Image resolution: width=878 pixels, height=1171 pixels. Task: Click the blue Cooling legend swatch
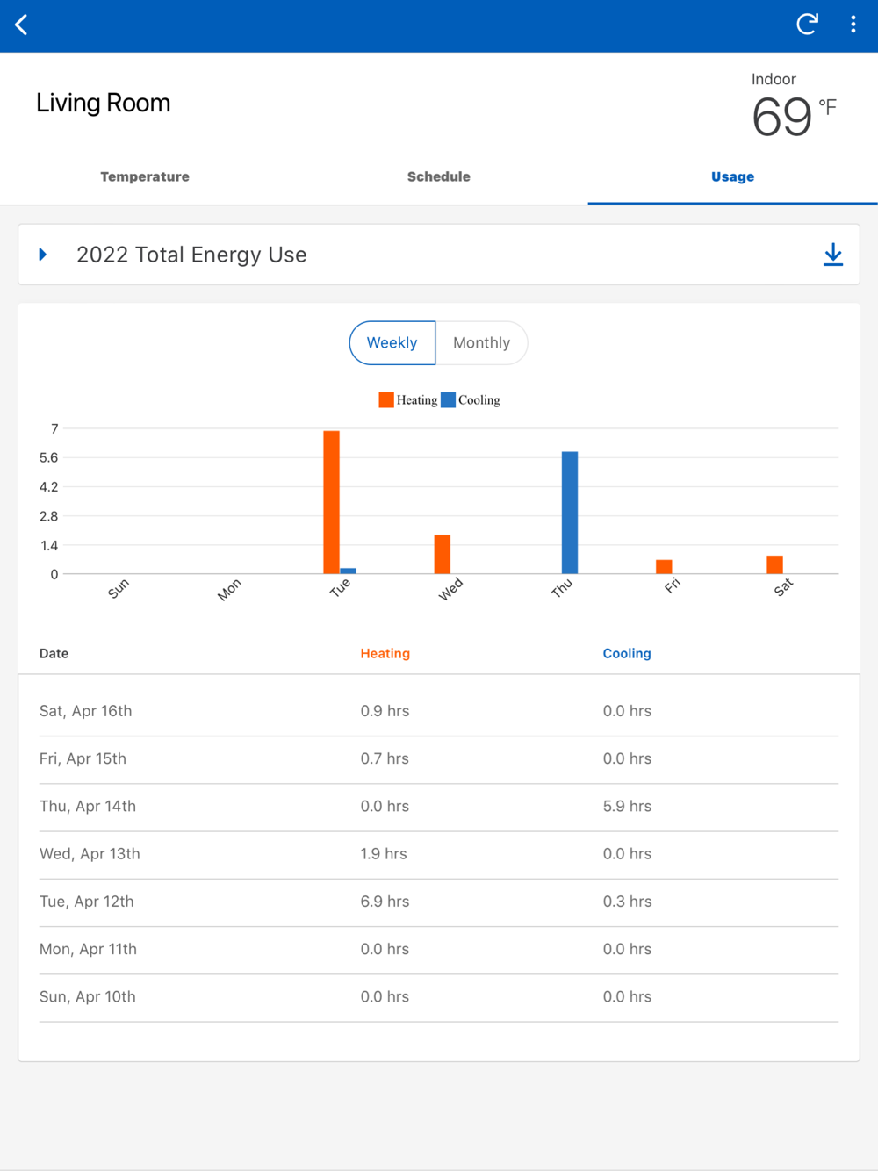click(x=448, y=400)
